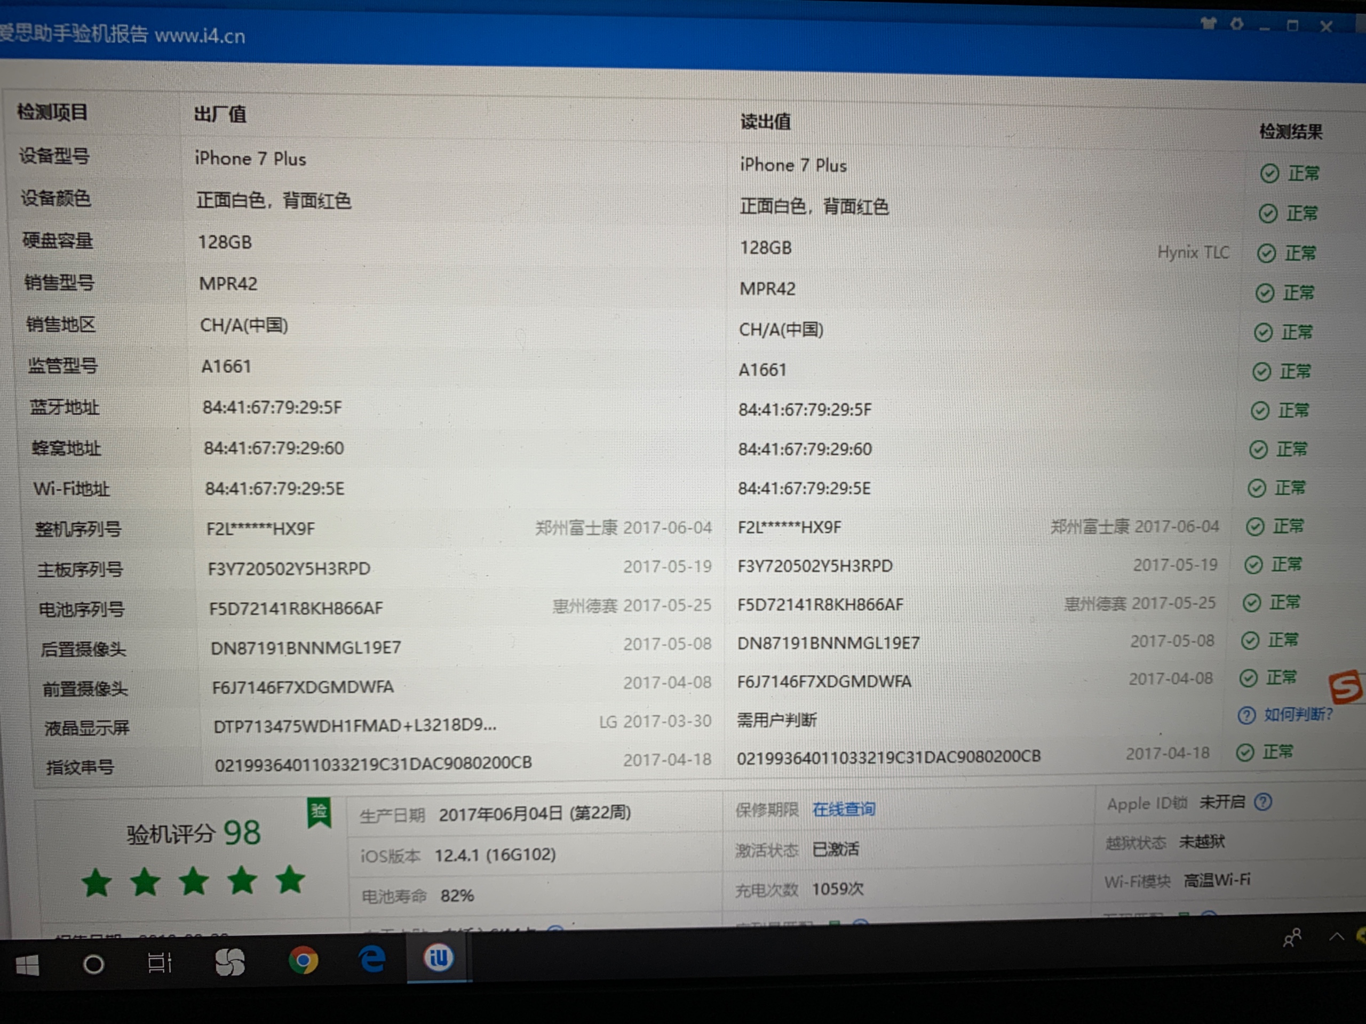1366x1024 pixels.
Task: Open the skin theme shirt icon
Action: pyautogui.click(x=1209, y=23)
